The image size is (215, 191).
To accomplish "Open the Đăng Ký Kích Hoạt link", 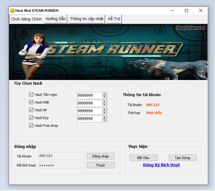I will [161, 165].
